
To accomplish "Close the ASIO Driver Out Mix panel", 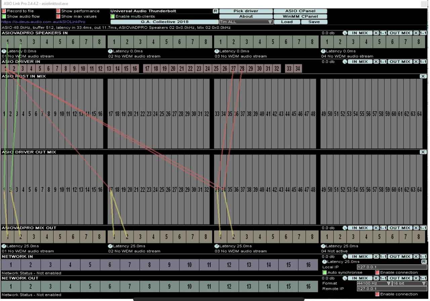I will click(423, 152).
